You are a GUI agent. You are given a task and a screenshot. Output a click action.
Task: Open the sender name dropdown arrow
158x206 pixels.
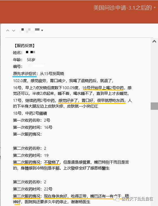coord(42,31)
